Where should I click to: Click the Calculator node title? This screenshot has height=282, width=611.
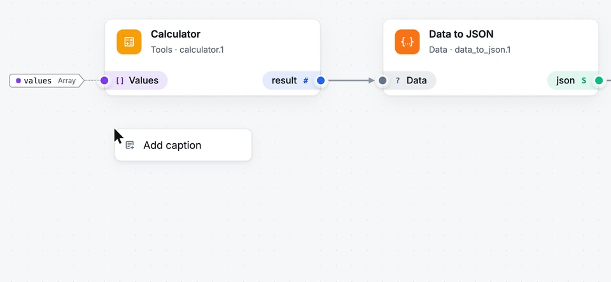click(176, 34)
